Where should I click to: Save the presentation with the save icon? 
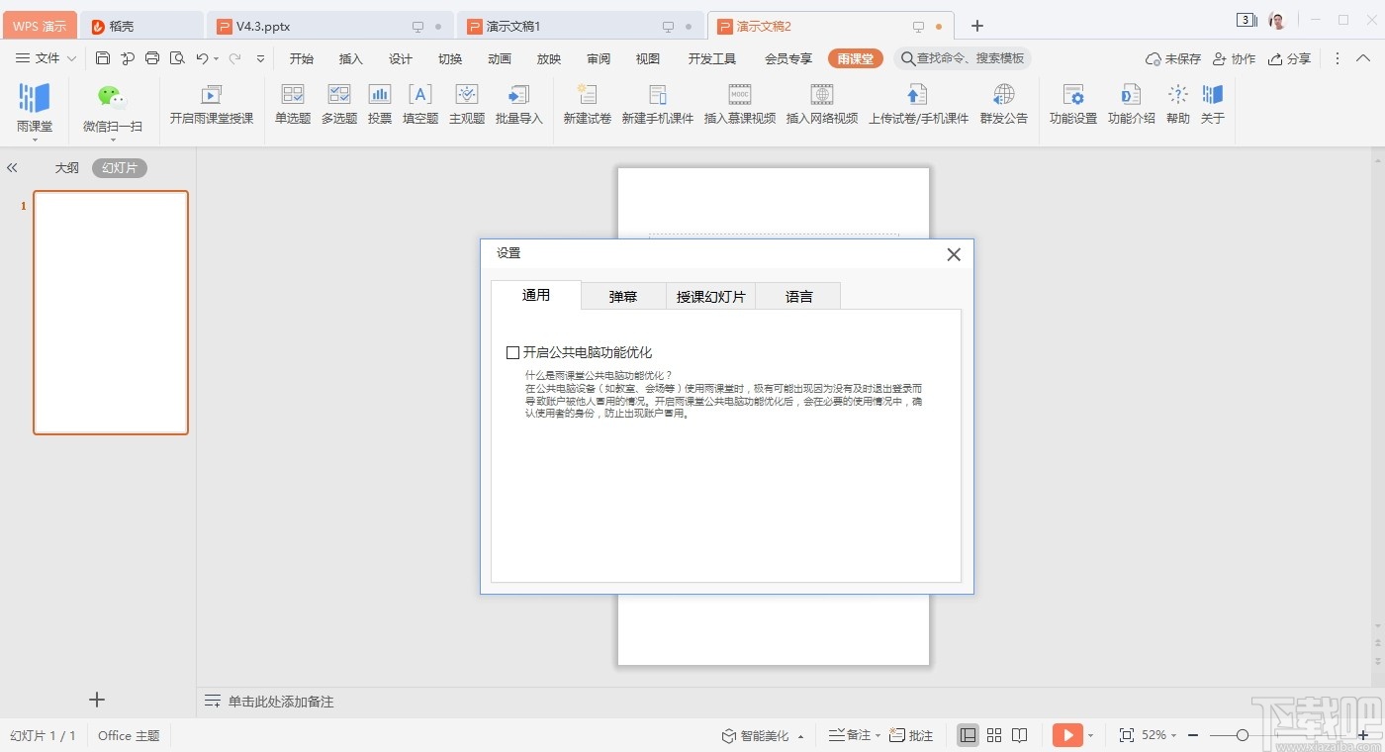click(103, 58)
